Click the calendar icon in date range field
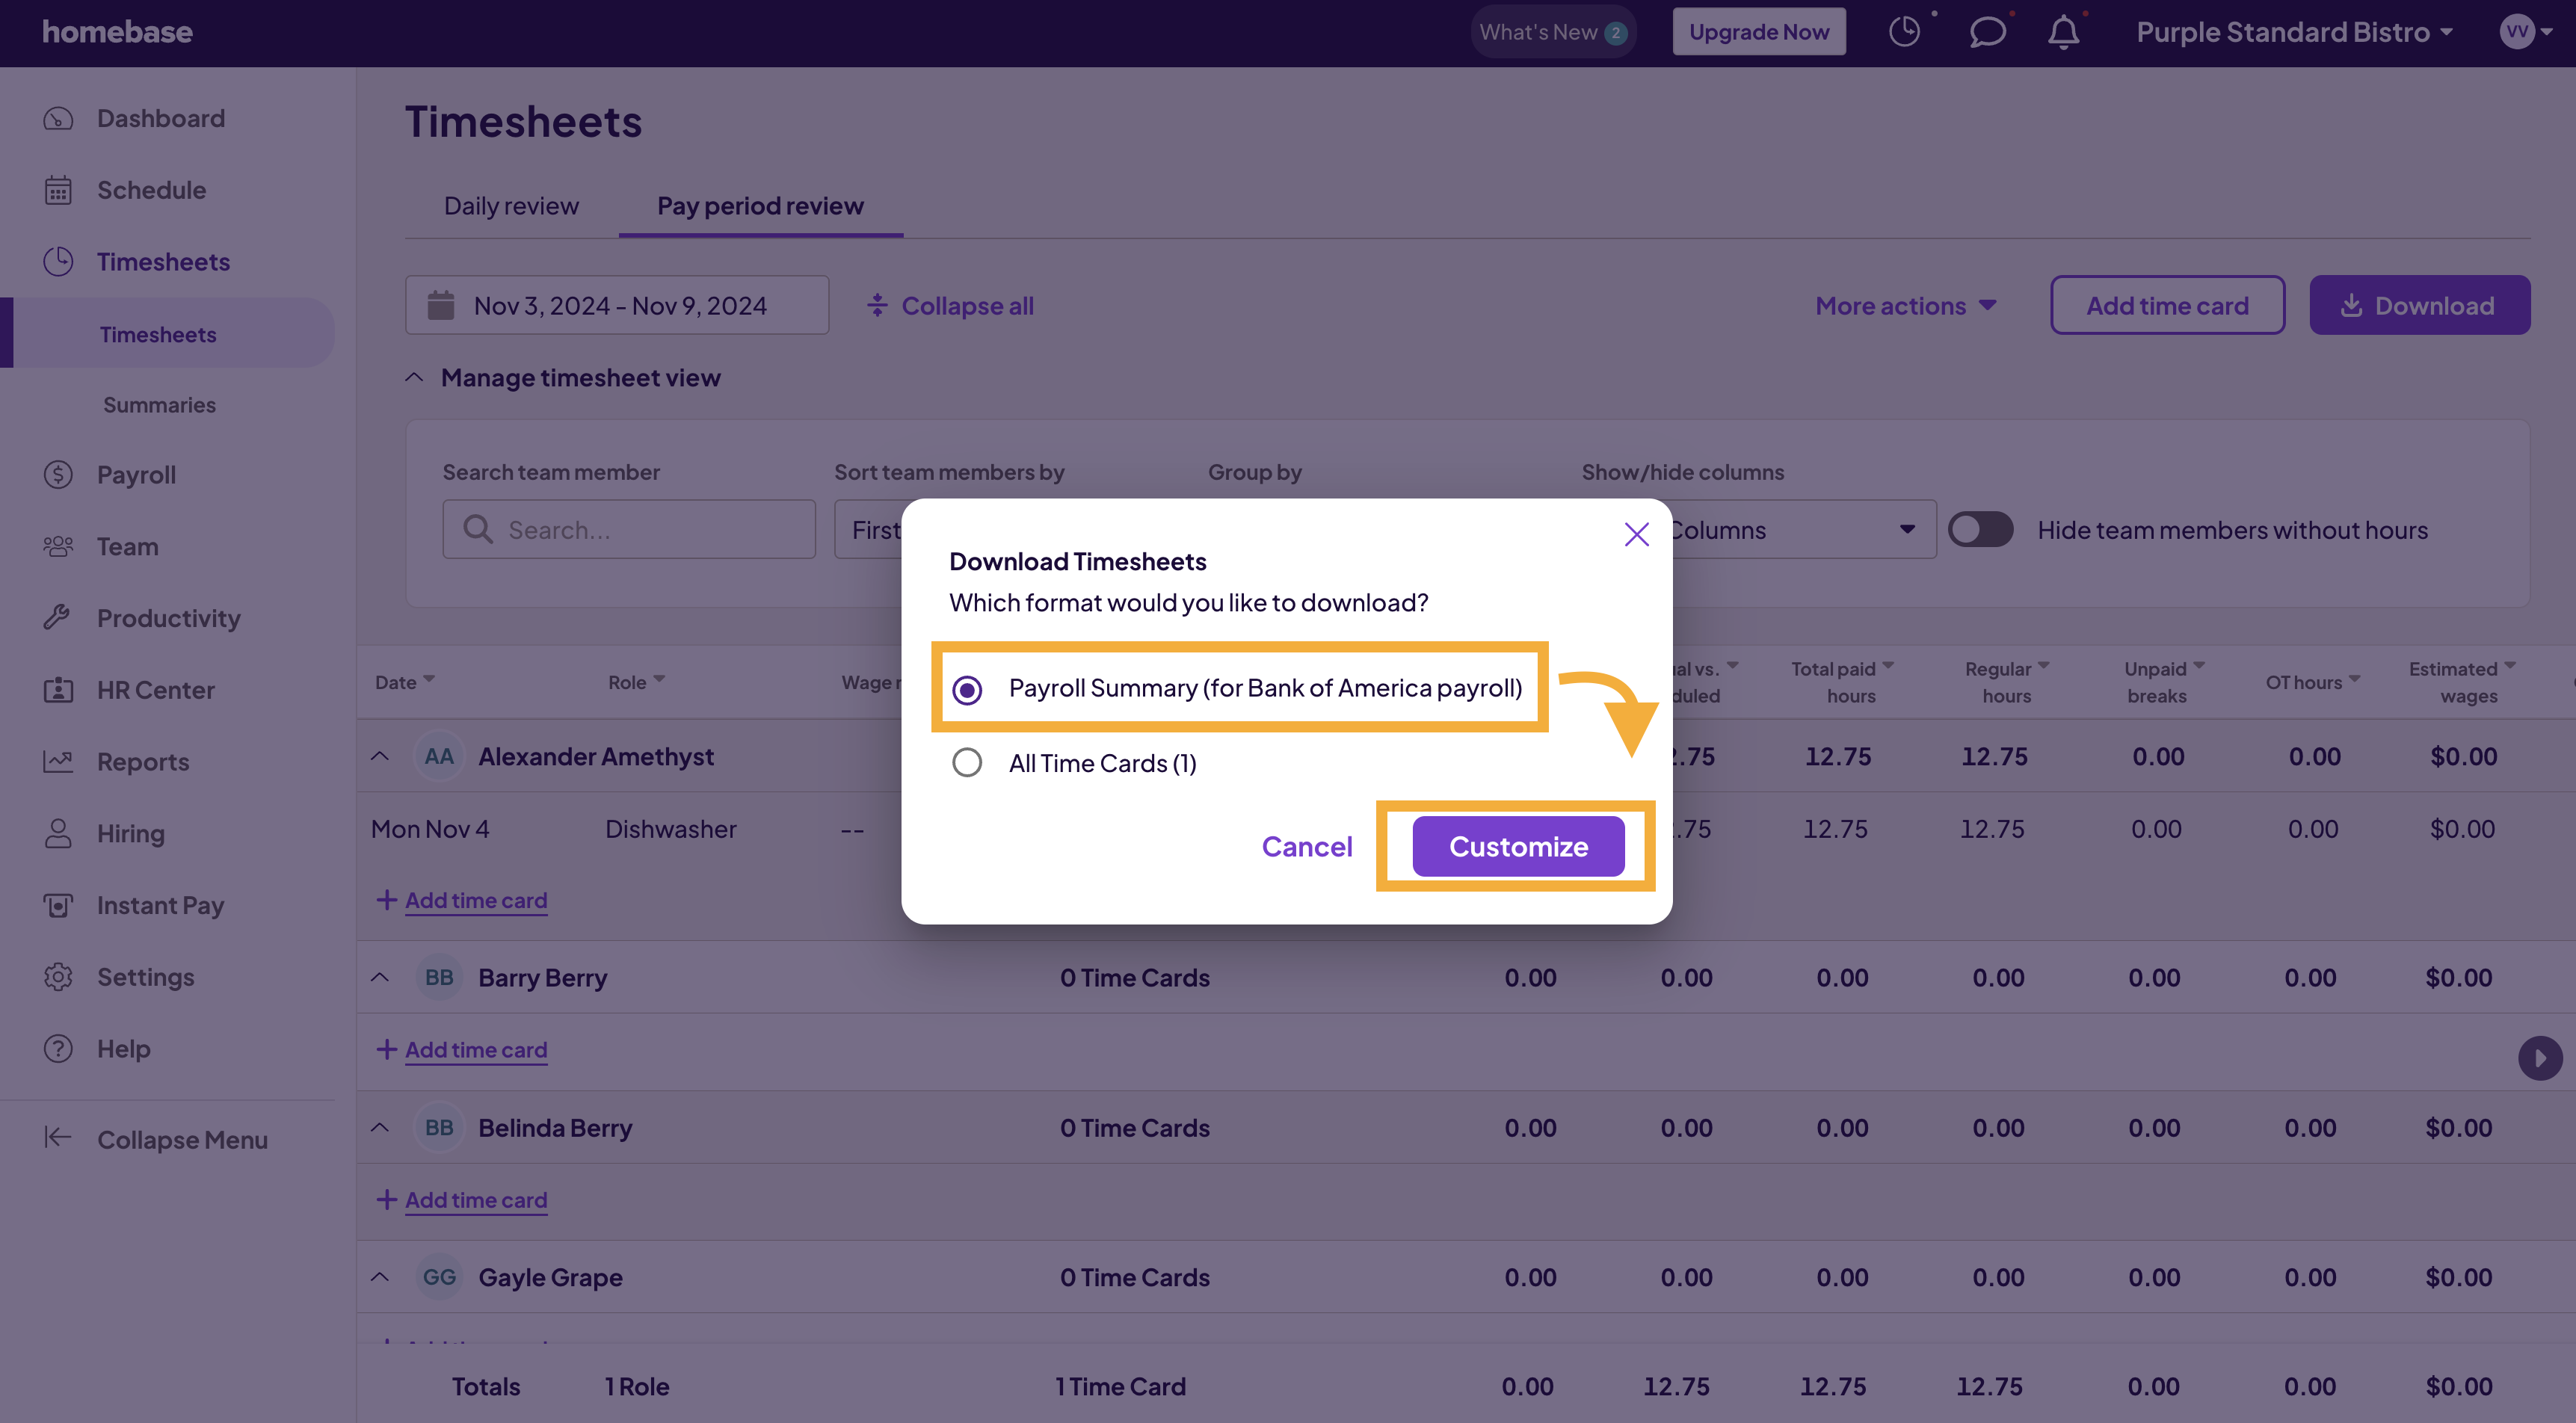The height and width of the screenshot is (1423, 2576). pyautogui.click(x=441, y=305)
